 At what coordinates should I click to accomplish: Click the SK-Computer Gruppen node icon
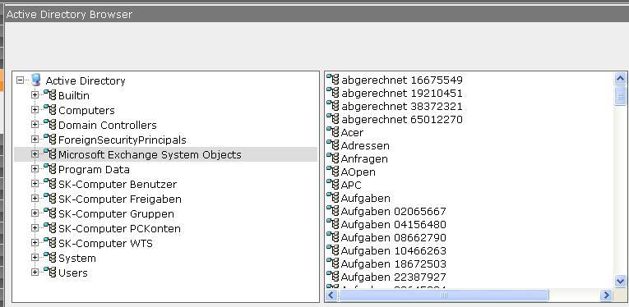[x=49, y=213]
